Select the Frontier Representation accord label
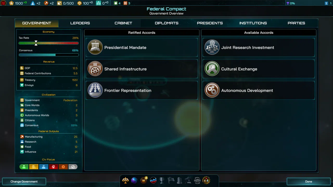Screen dimensions: 333x187 [x=128, y=91]
